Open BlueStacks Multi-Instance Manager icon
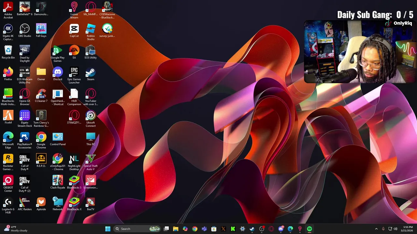The image size is (417, 234). 8,97
